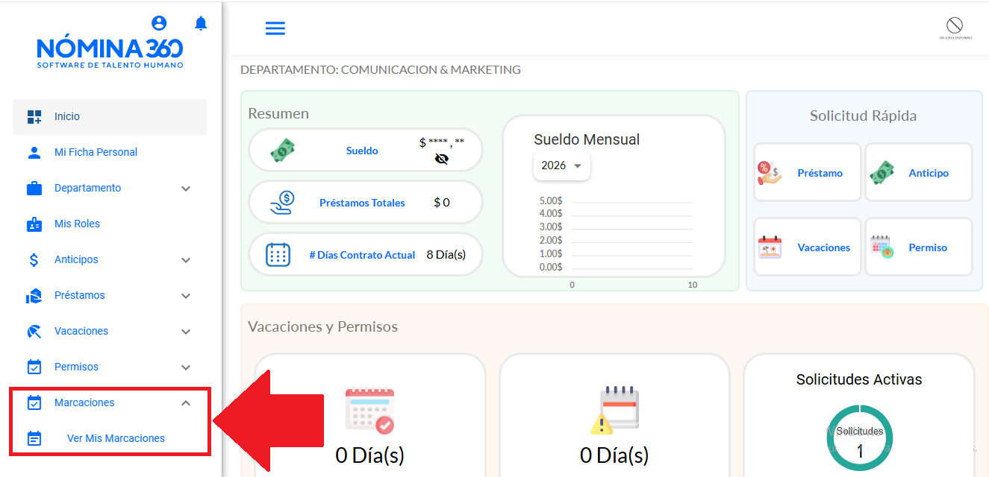This screenshot has height=477, width=989.
Task: Click the Solicitudes donut chart ring
Action: tap(859, 438)
